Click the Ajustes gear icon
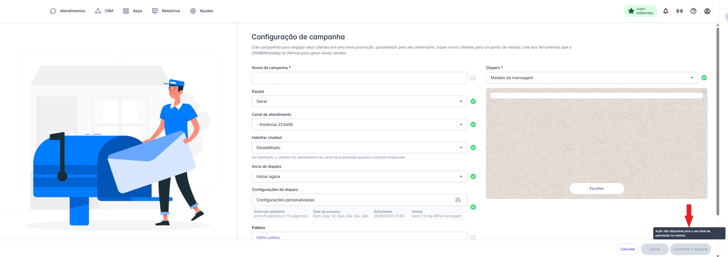This screenshot has width=728, height=257. 193,11
